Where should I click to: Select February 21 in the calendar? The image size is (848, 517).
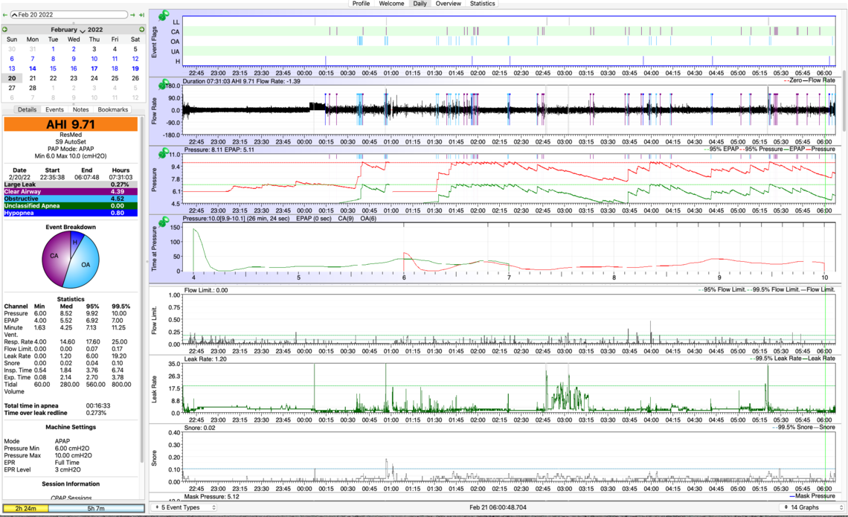tap(33, 78)
